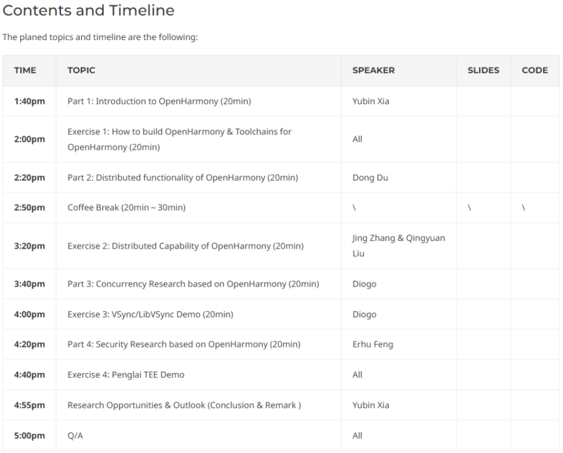
Task: Click backslash in Coffee Break speaker cell
Action: [x=354, y=207]
